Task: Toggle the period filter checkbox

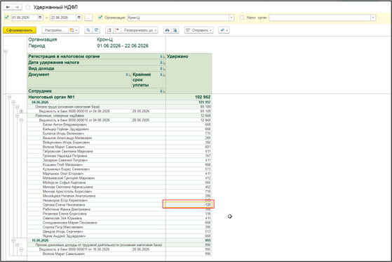Action: (x=7, y=18)
